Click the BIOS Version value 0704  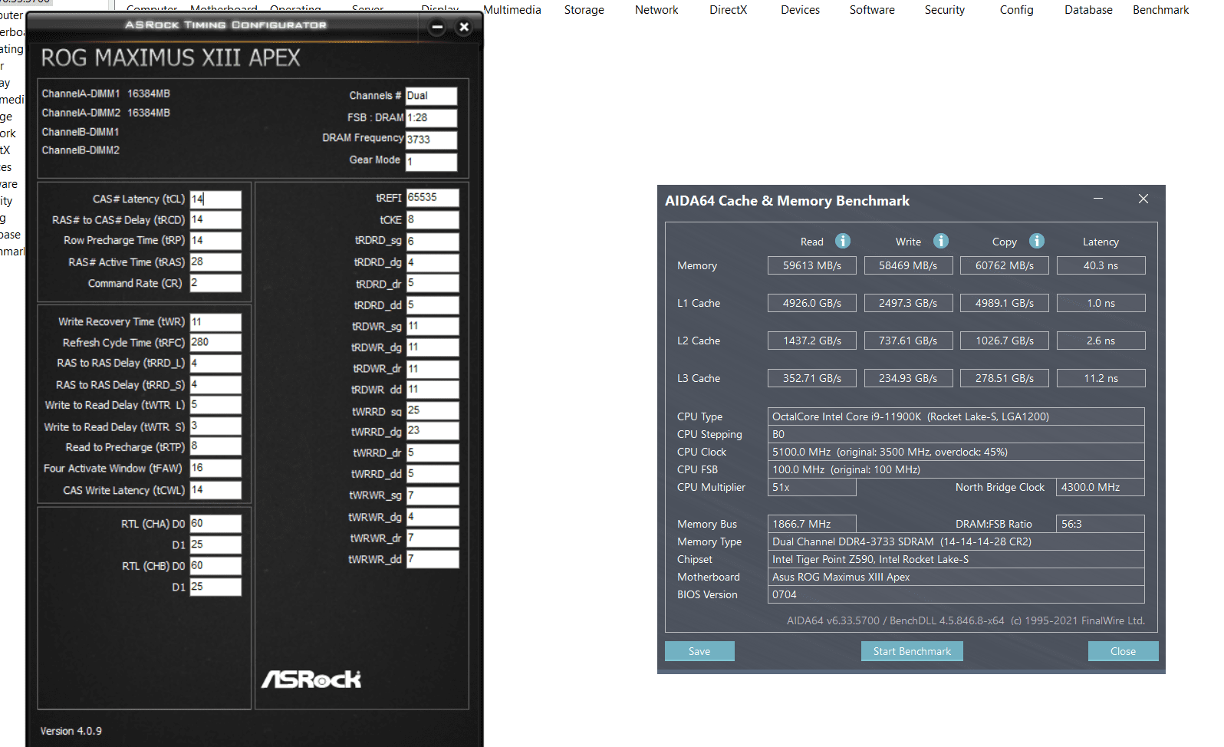click(956, 594)
